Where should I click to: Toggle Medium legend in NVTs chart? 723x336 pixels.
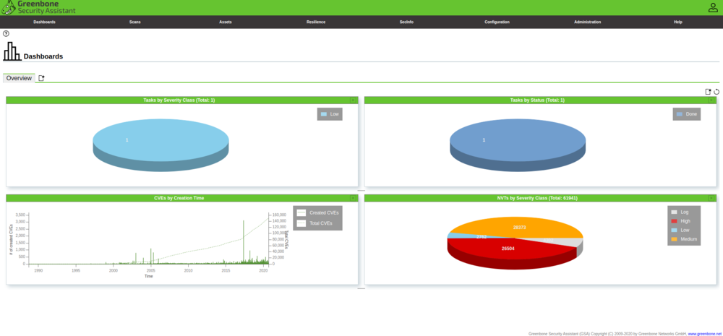(684, 239)
